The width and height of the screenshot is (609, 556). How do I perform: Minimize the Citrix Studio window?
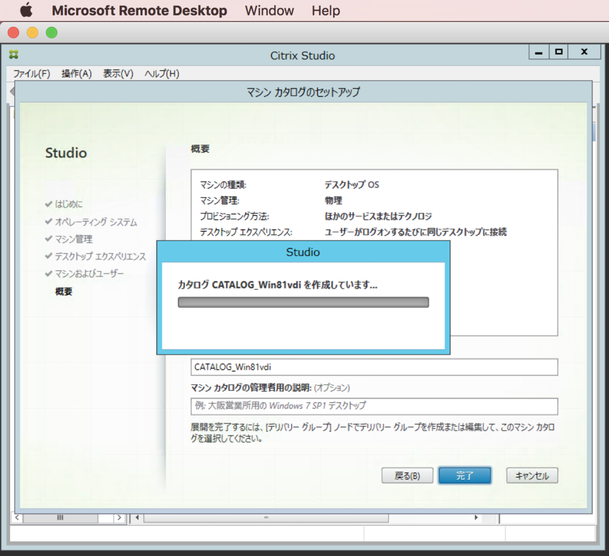[539, 52]
